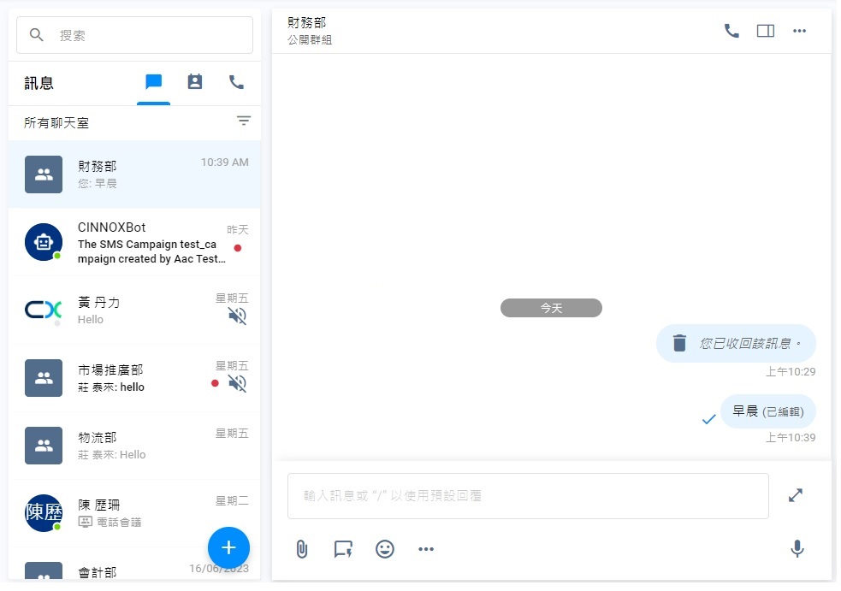Screen dimensions: 841x591
Task: Switch to the call history phone icon
Action: tap(236, 82)
